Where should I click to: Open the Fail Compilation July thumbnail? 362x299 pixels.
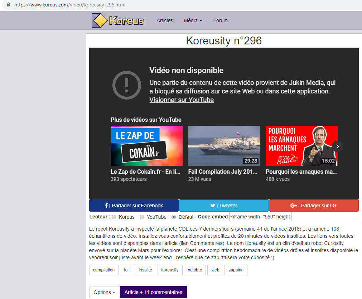pos(224,146)
